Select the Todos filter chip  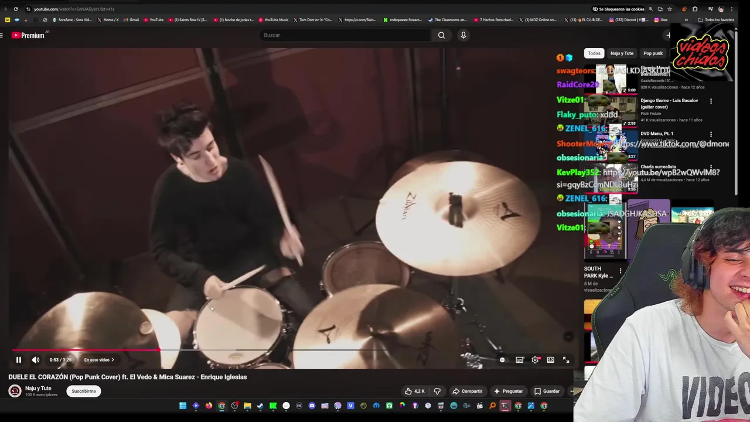click(x=594, y=53)
